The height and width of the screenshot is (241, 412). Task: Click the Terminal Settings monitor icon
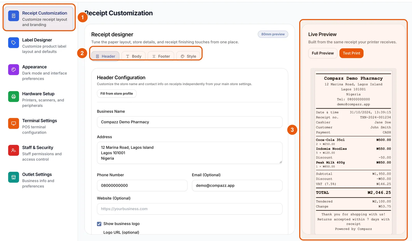(x=14, y=123)
